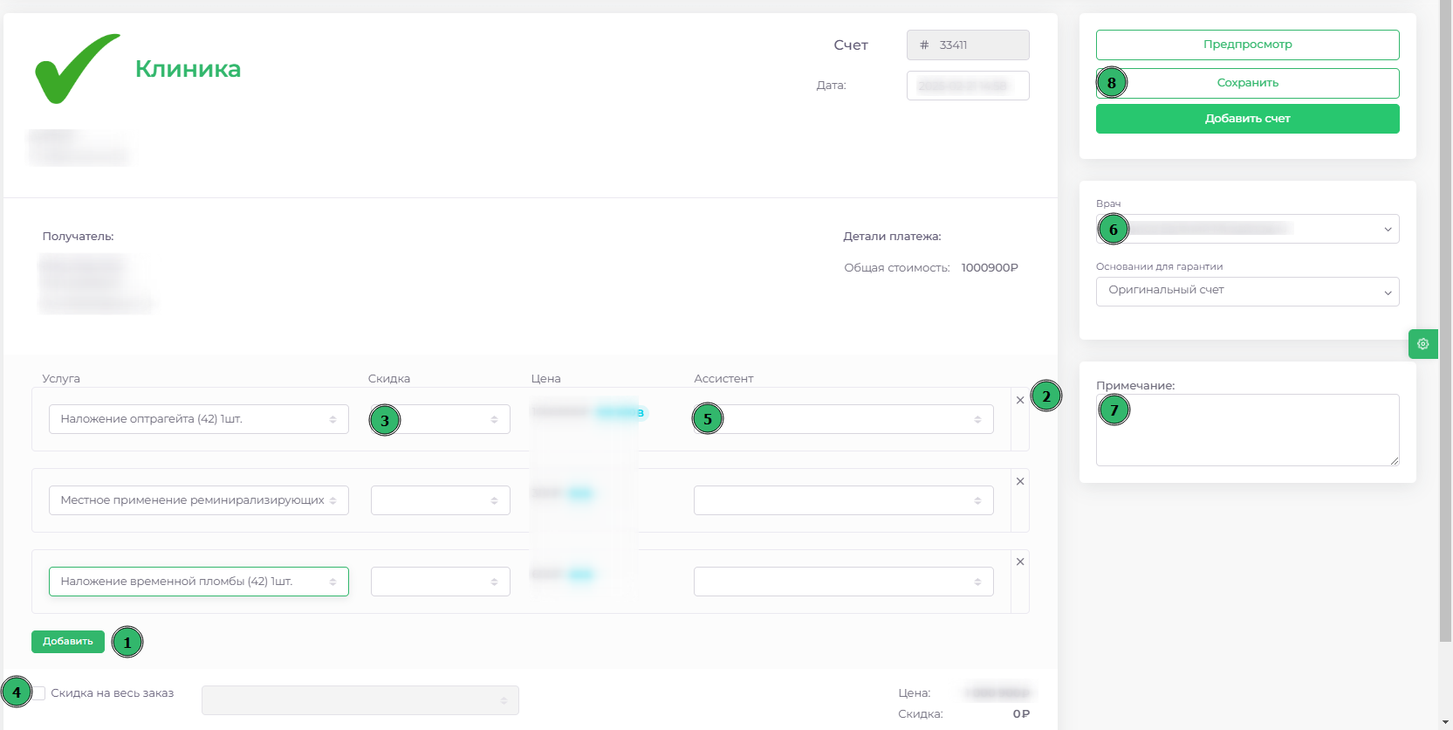The width and height of the screenshot is (1453, 730).
Task: Click the 0Р discount total value
Action: click(x=1021, y=714)
